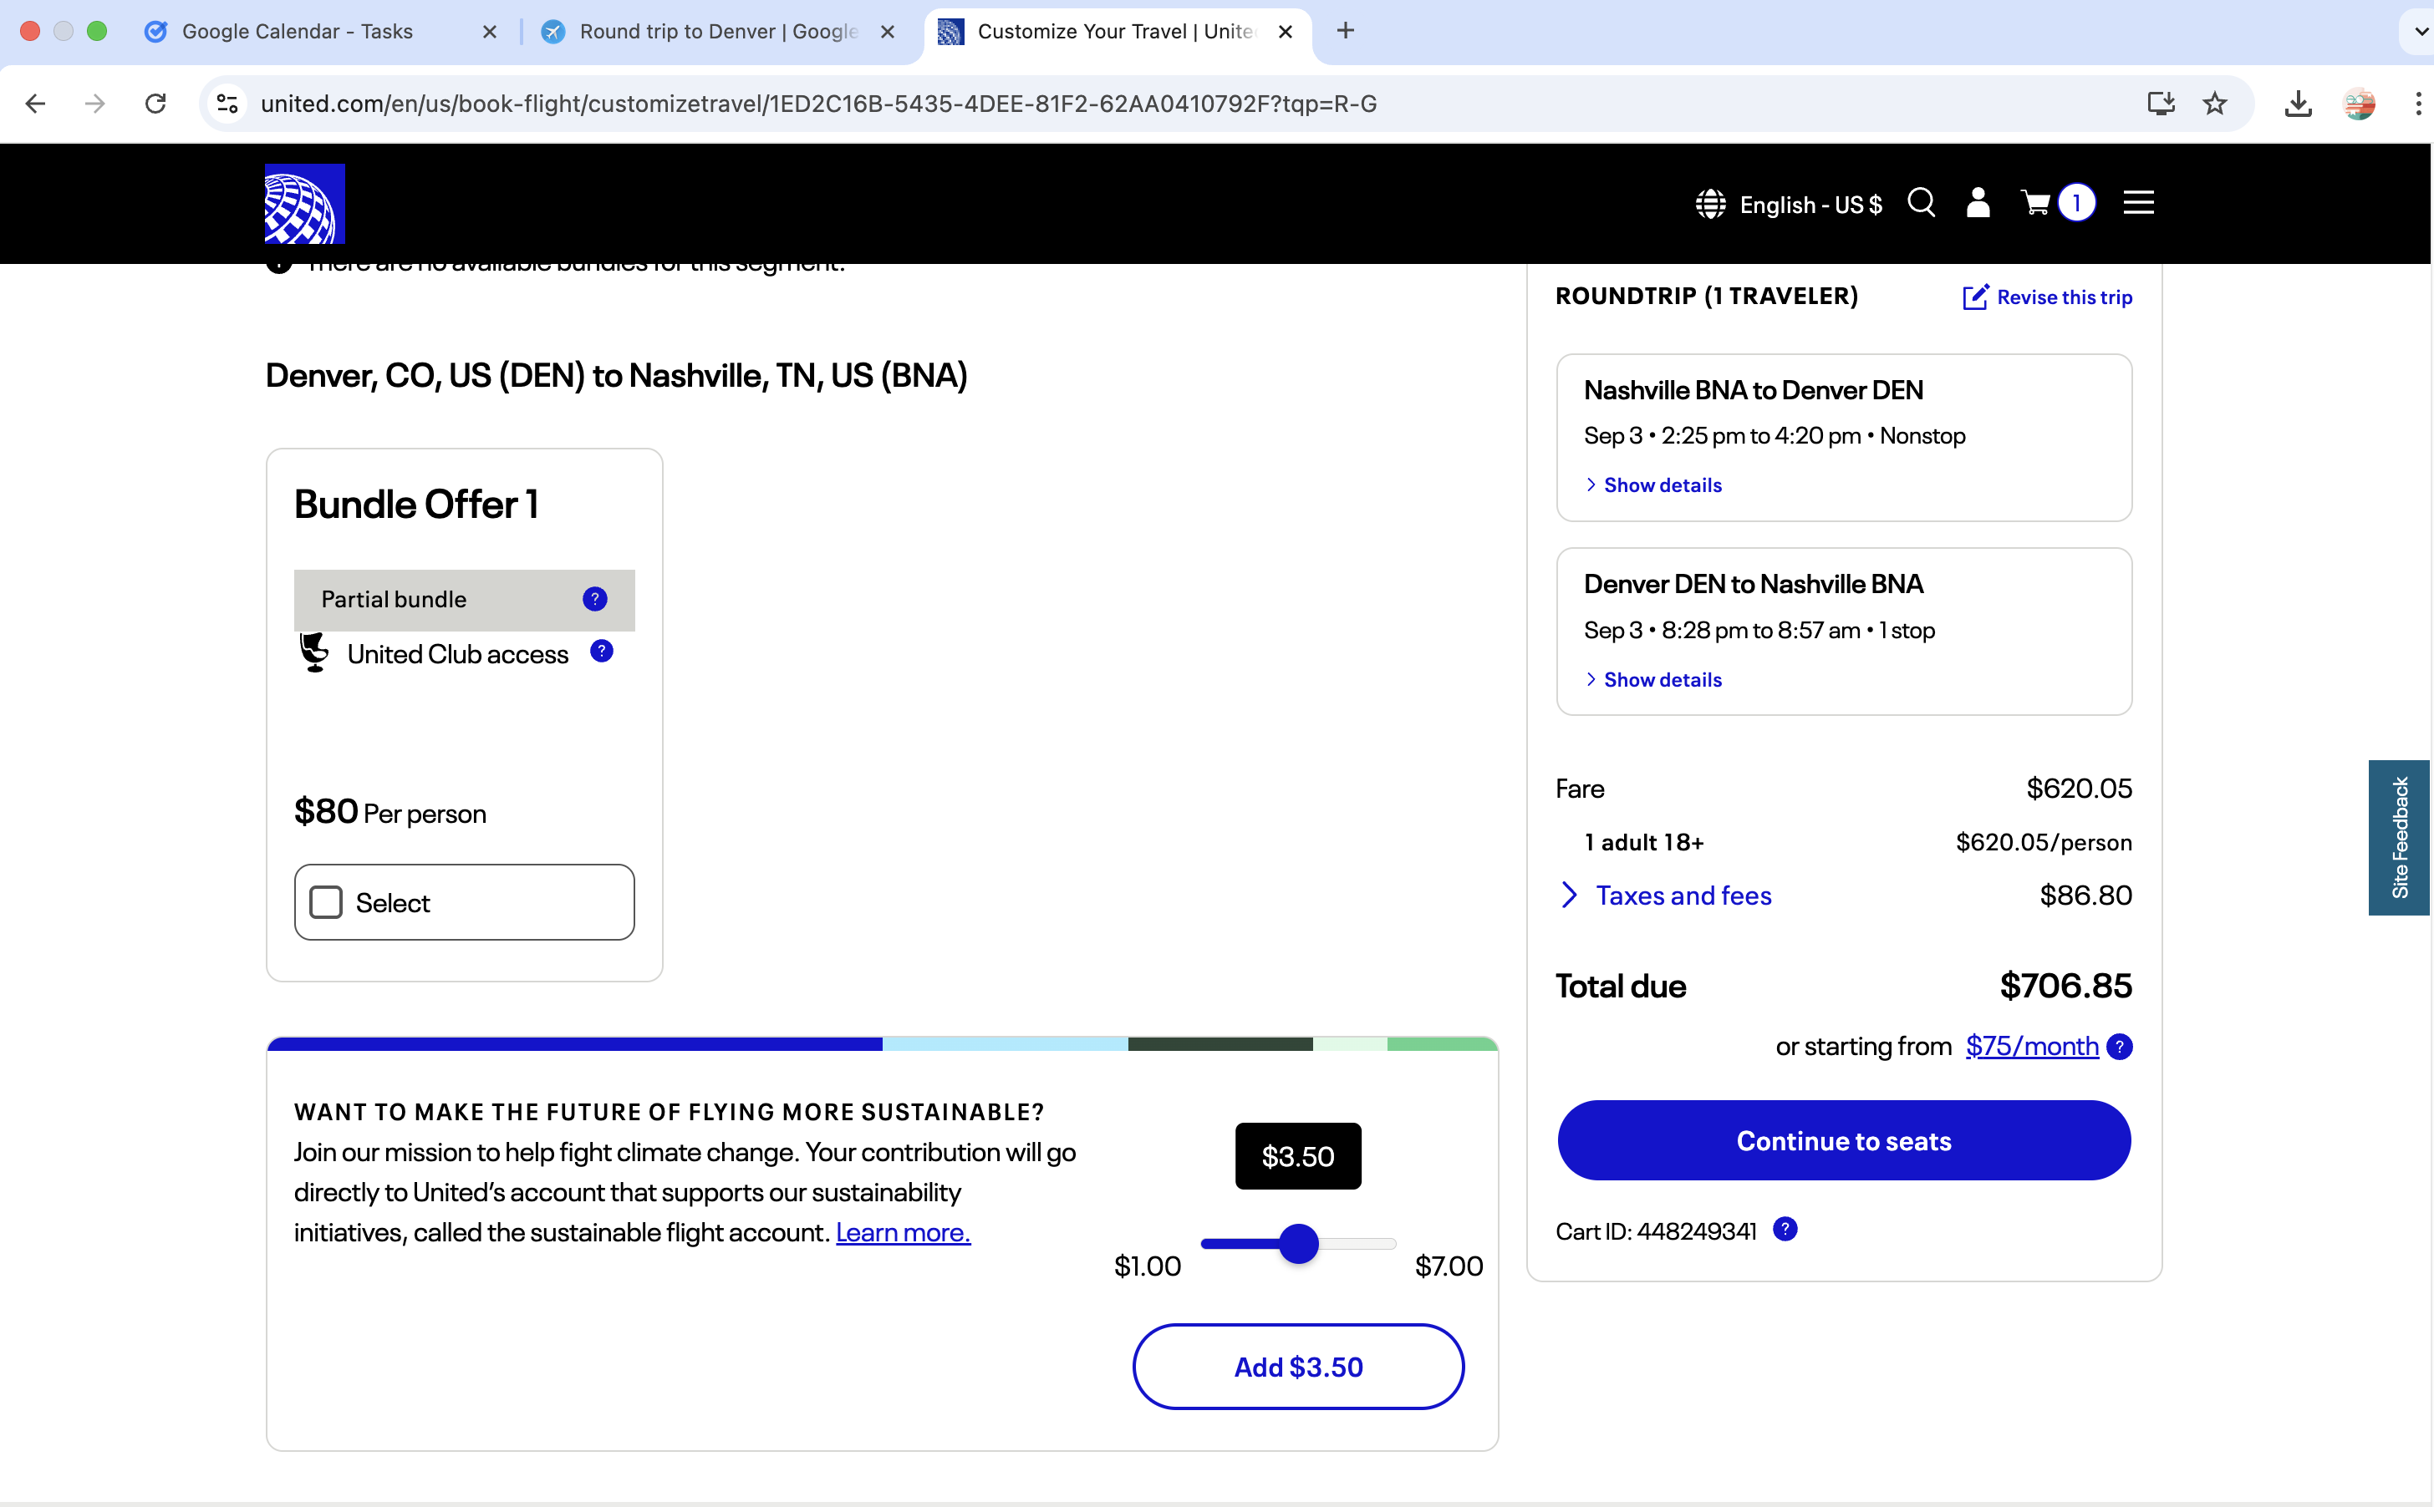This screenshot has width=2434, height=1507.
Task: Click help icon beside United Club access
Action: pos(601,651)
